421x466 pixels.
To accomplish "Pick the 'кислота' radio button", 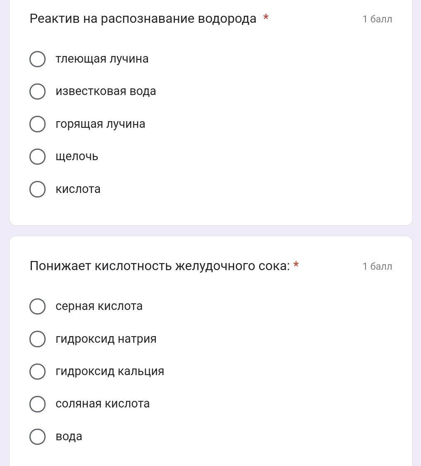I will pyautogui.click(x=37, y=189).
